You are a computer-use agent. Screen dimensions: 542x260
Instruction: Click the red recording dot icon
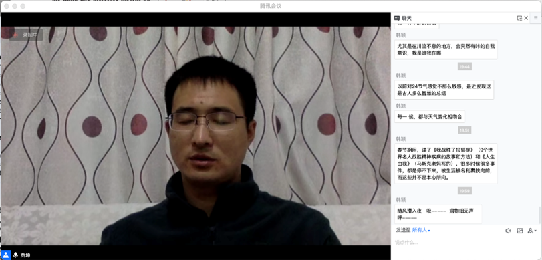pyautogui.click(x=15, y=35)
